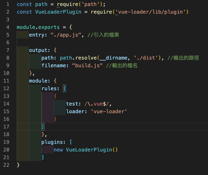
Task: Click the './dist' string on line 8
Action: [x=147, y=58]
